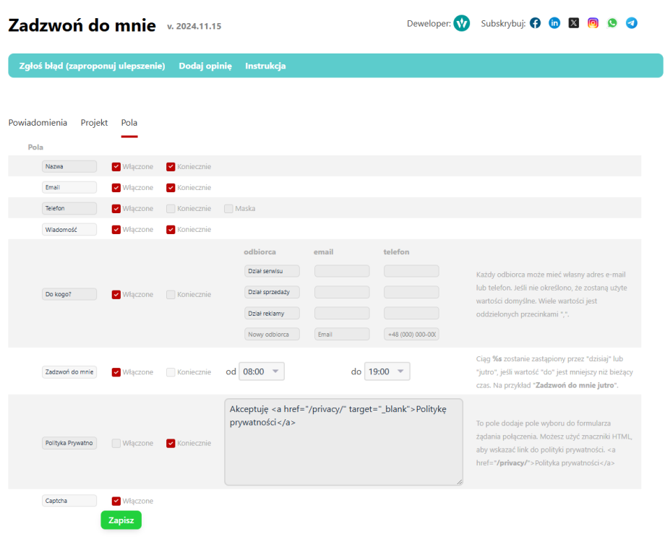Open the LinkedIn subscribe icon
665x542 pixels.
pyautogui.click(x=554, y=23)
